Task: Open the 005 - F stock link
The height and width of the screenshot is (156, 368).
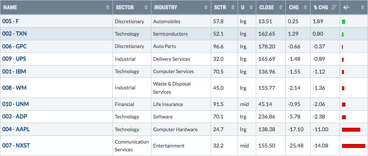Action: point(10,21)
